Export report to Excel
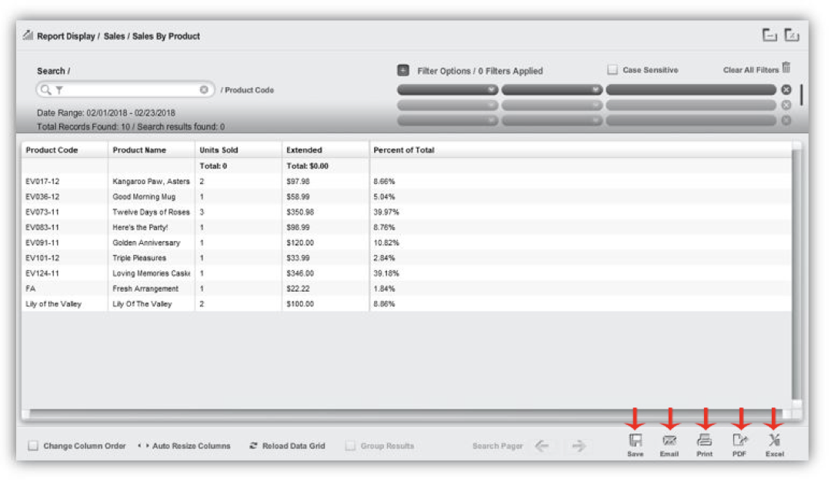This screenshot has width=831, height=482. 774,441
